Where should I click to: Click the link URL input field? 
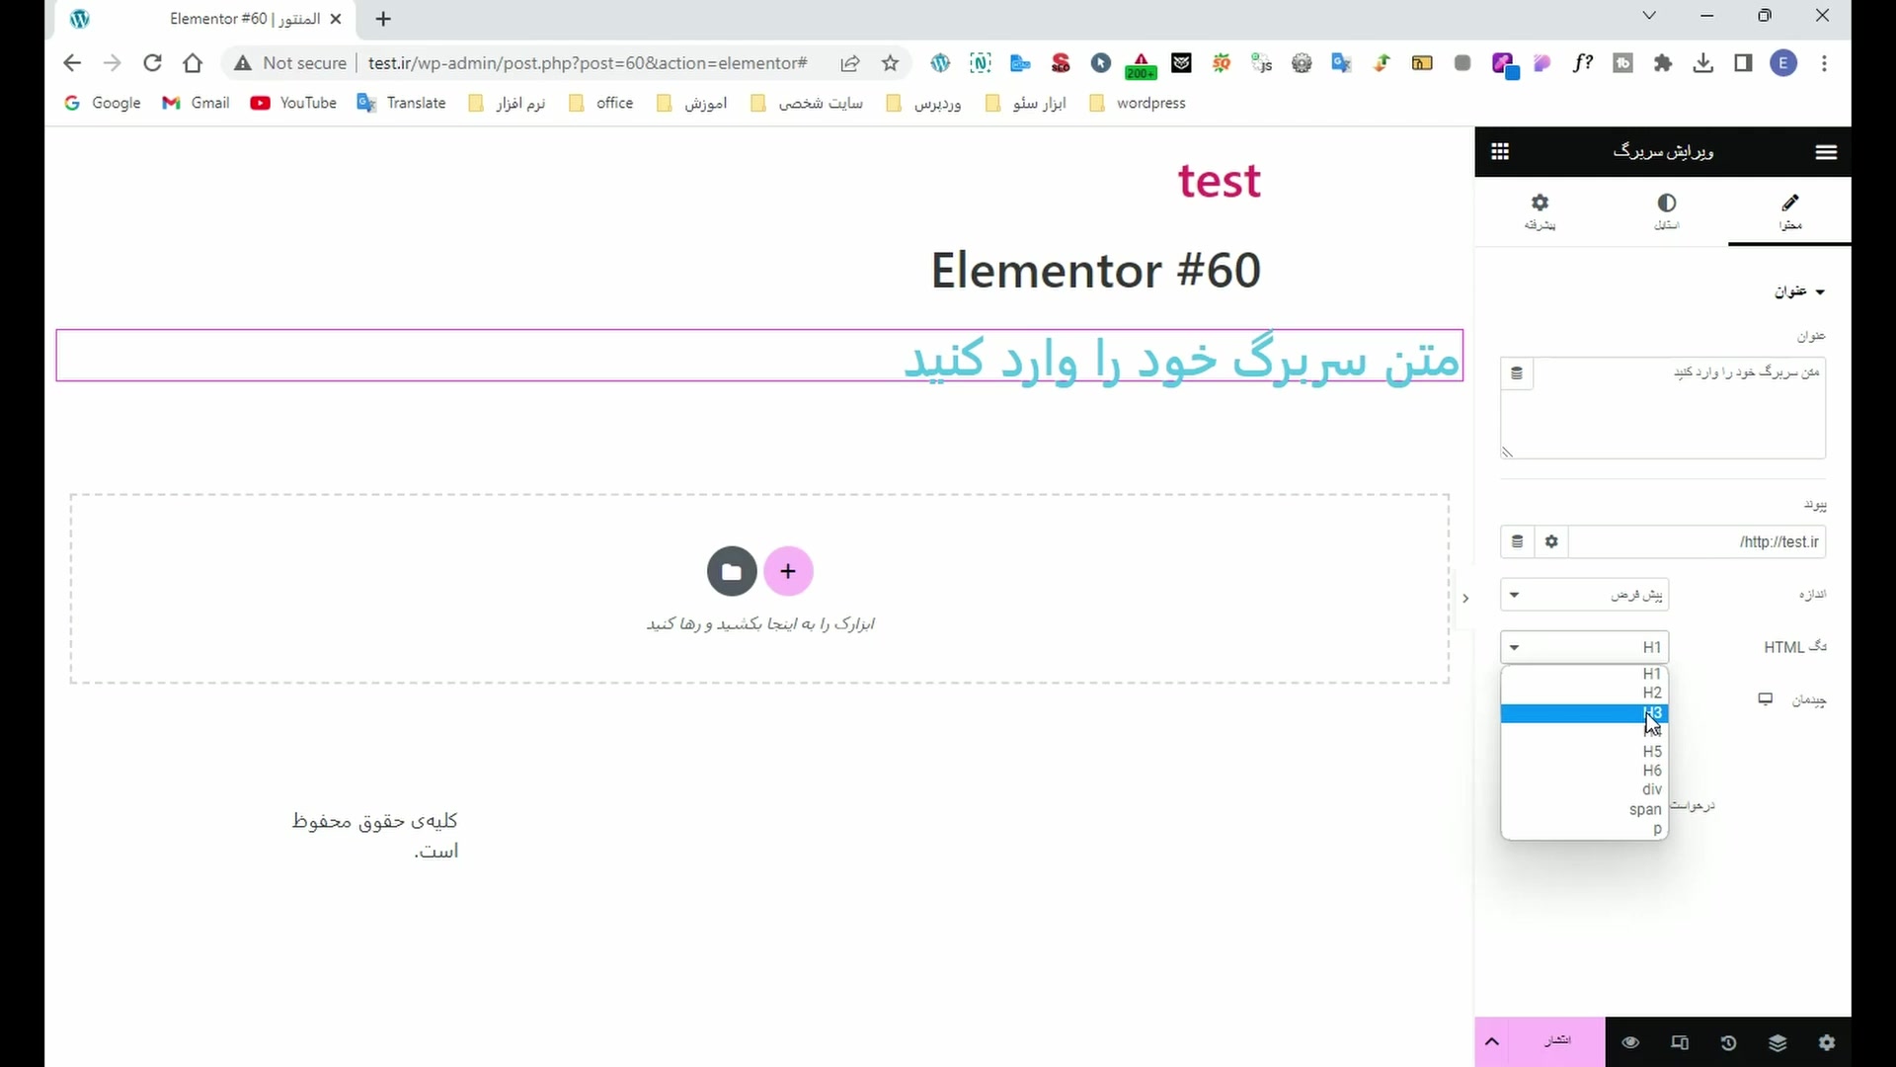[1696, 541]
